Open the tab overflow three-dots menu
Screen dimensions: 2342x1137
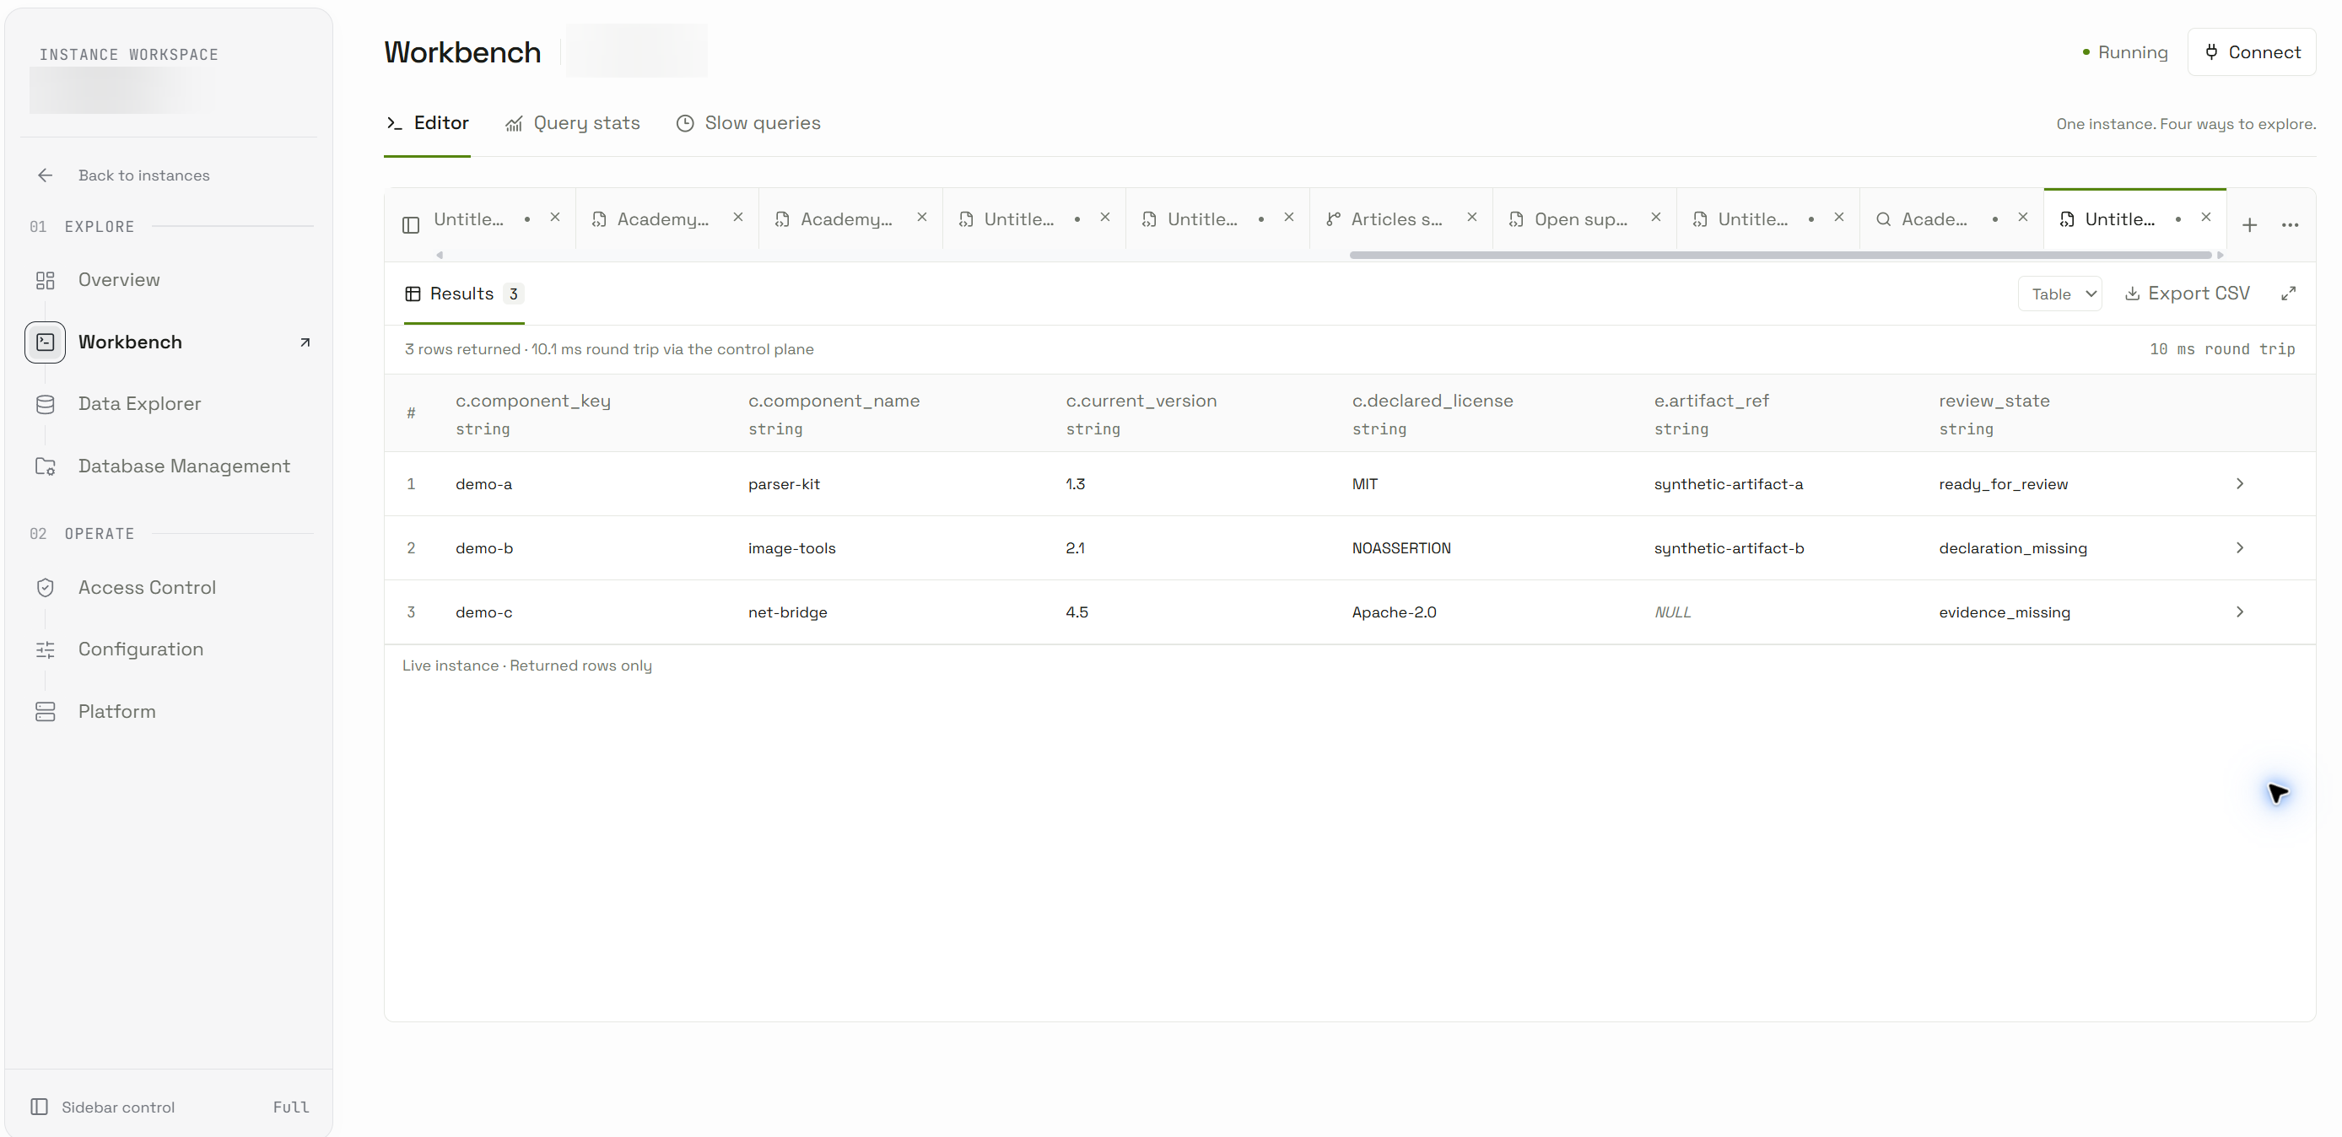[x=2291, y=224]
